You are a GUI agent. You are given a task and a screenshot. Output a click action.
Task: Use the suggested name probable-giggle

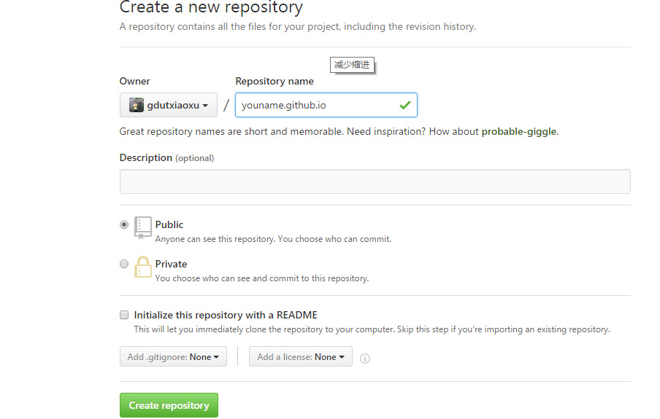518,132
